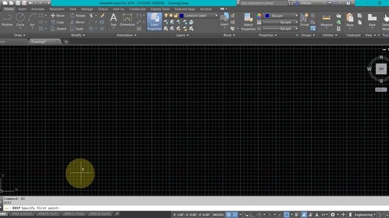Switch to the Annotate ribbon tab
This screenshot has width=389, height=218.
38,9
